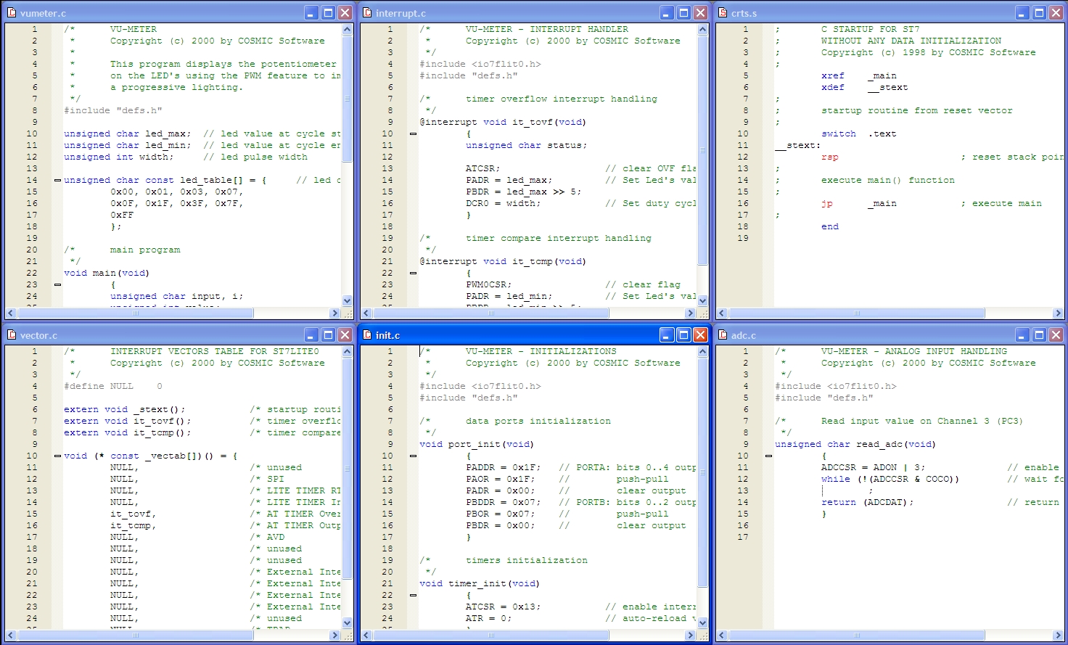The image size is (1068, 645).
Task: Collapse the read_adc fold marker in adc.c
Action: [x=768, y=456]
